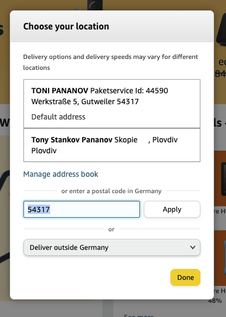Image resolution: width=226 pixels, height=317 pixels.
Task: Click the dark speaker product image behind the dialog
Action: coord(221,29)
